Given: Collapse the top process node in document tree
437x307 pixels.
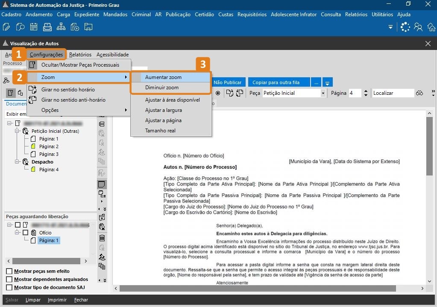Looking at the screenshot, I should coord(10,123).
